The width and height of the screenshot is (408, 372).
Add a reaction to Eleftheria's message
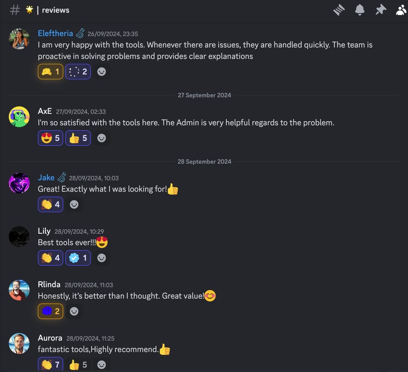(x=101, y=72)
